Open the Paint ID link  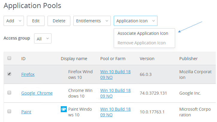point(26,112)
